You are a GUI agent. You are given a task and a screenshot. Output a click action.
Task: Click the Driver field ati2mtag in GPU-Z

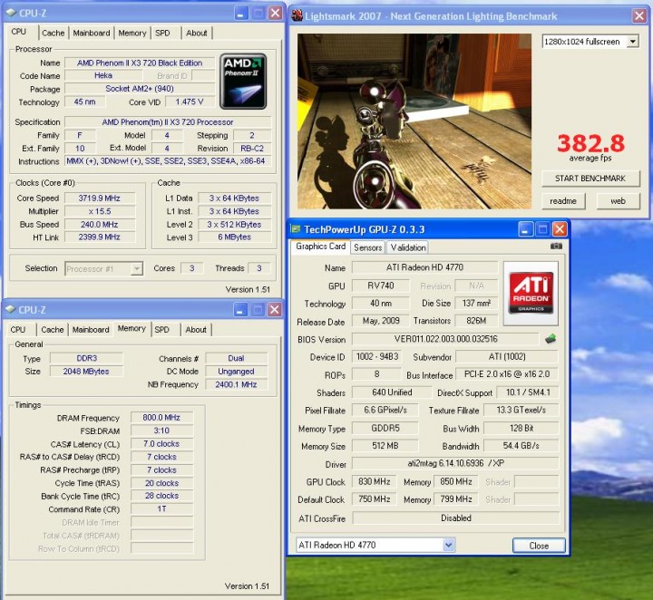tap(455, 463)
